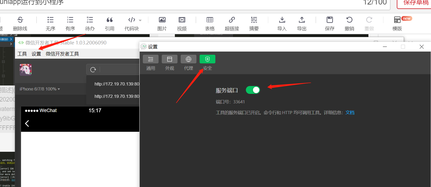Screen dimensions: 431x187
Task: Open the 微信开发者工具 menu
Action: [x=62, y=54]
